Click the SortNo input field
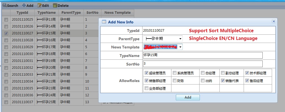 (x=203, y=64)
